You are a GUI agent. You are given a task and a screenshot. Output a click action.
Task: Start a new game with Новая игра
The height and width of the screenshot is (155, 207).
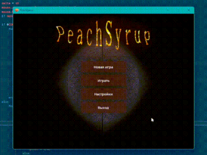(103, 67)
